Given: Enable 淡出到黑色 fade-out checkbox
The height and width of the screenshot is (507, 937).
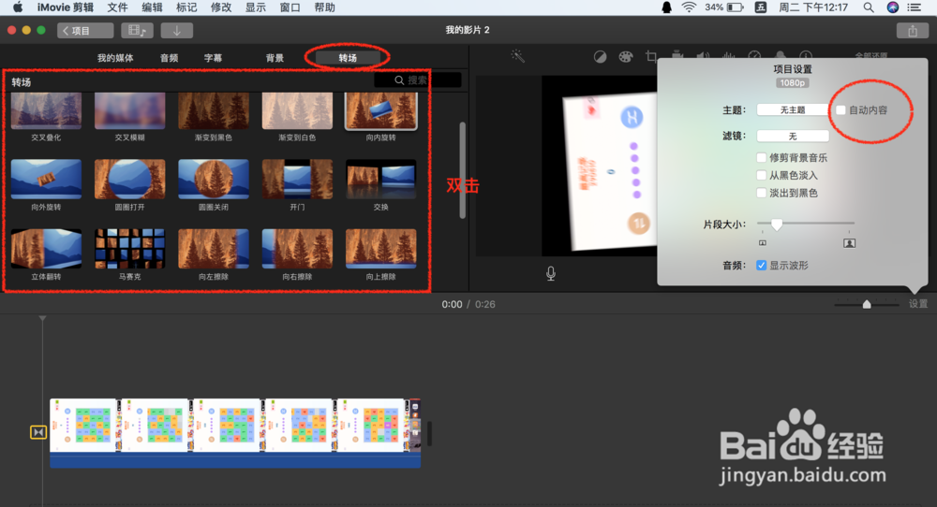Looking at the screenshot, I should coord(761,193).
